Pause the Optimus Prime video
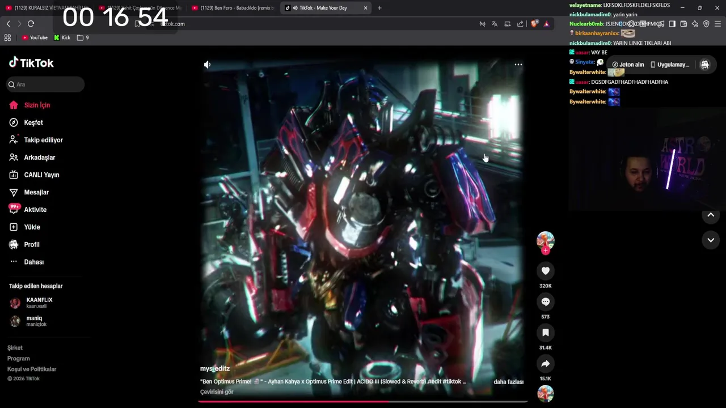The image size is (726, 408). pyautogui.click(x=363, y=227)
